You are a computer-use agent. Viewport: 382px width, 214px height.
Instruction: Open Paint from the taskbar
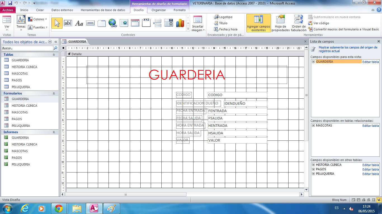(x=111, y=208)
